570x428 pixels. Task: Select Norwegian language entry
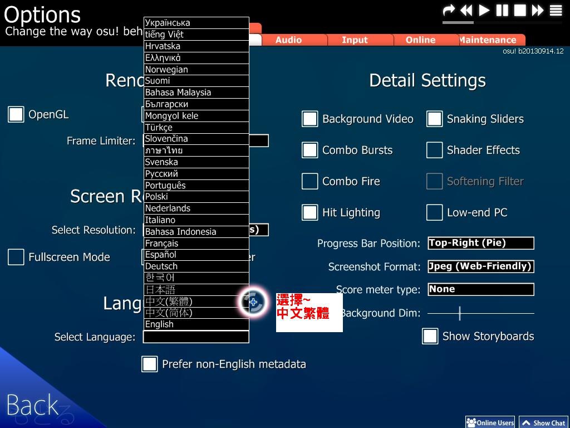(x=196, y=69)
